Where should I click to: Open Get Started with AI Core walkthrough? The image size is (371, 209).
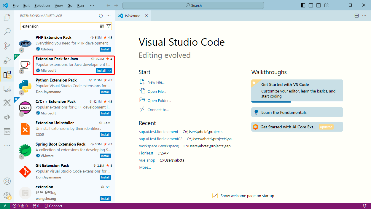297,127
